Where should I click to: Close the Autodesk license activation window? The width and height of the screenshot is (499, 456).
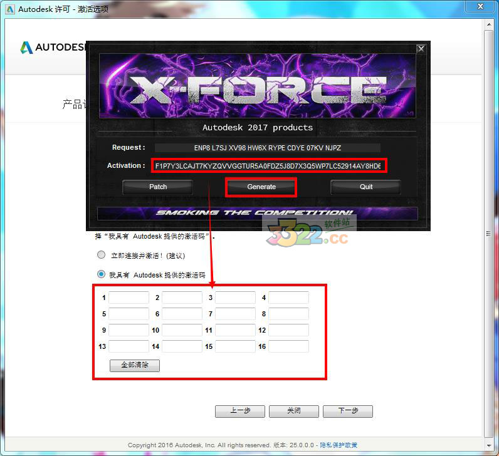pos(480,6)
